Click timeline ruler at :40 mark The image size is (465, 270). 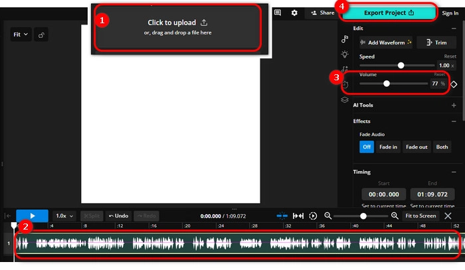point(355,226)
